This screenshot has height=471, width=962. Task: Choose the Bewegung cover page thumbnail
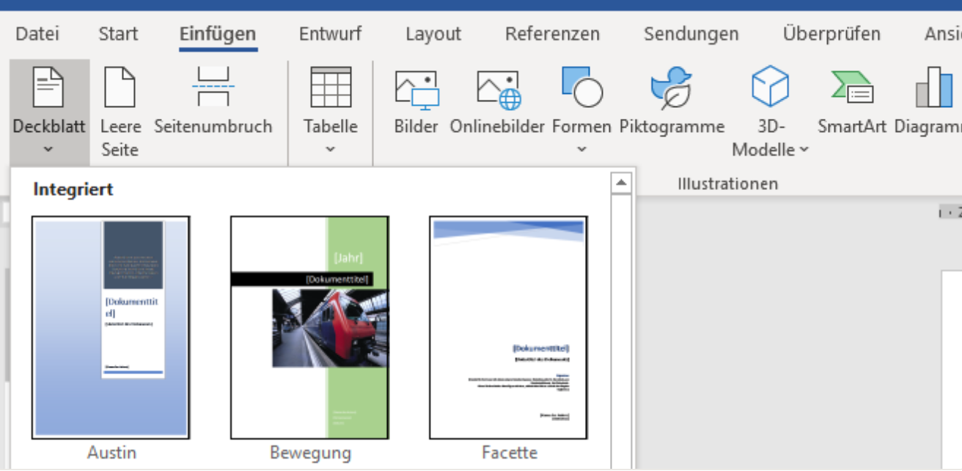point(310,327)
